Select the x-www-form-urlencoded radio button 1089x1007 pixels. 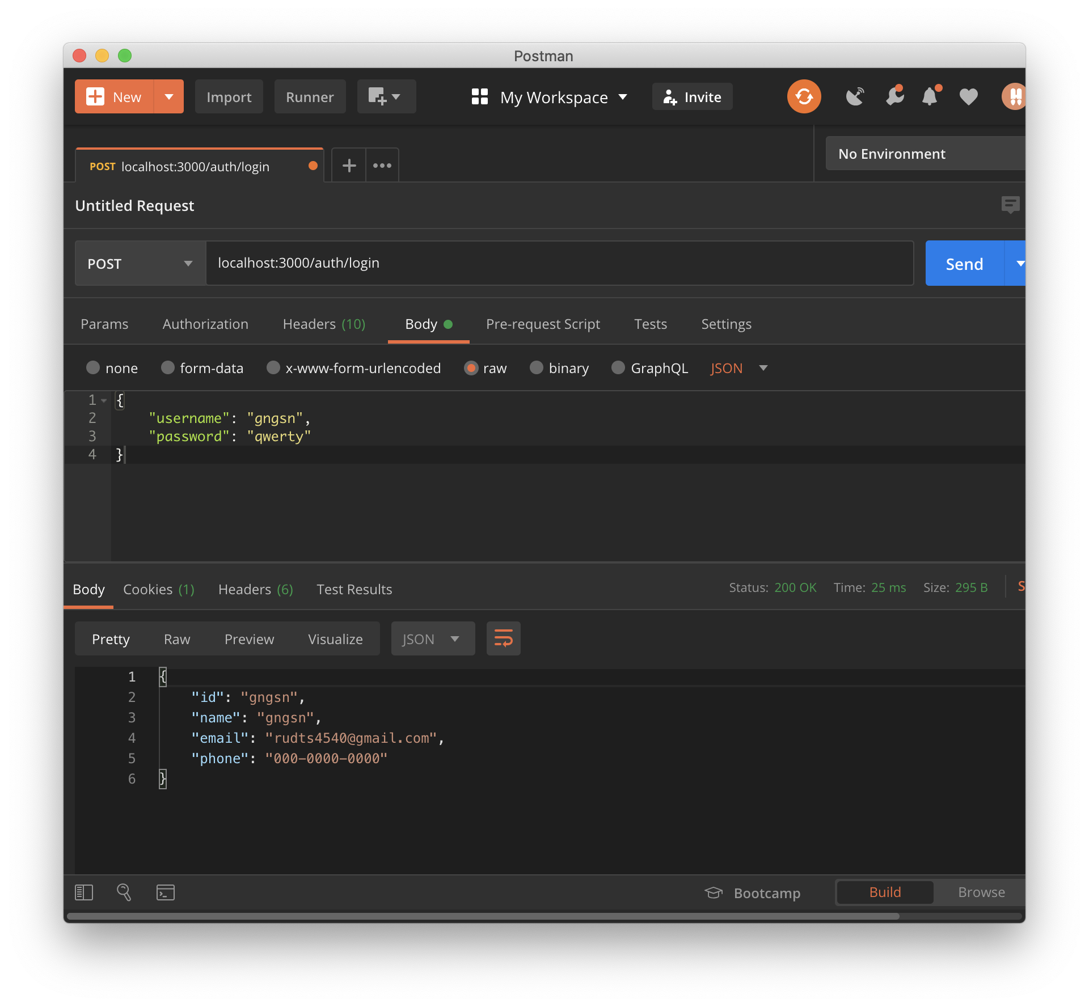point(273,368)
